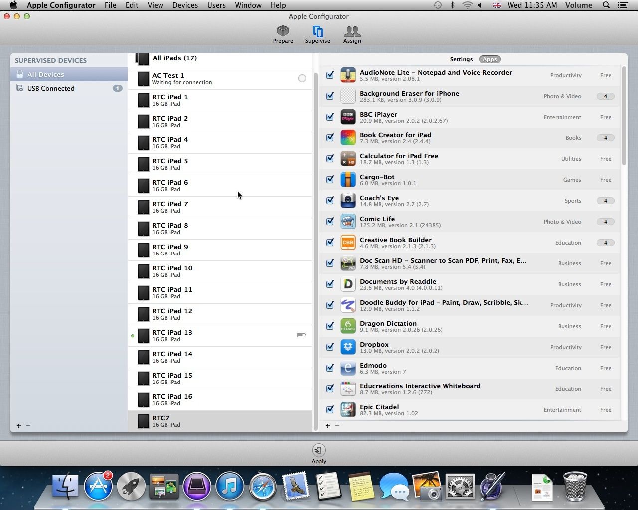This screenshot has width=638, height=510.
Task: Toggle Calculator for iPad Free checkbox
Action: click(x=330, y=158)
